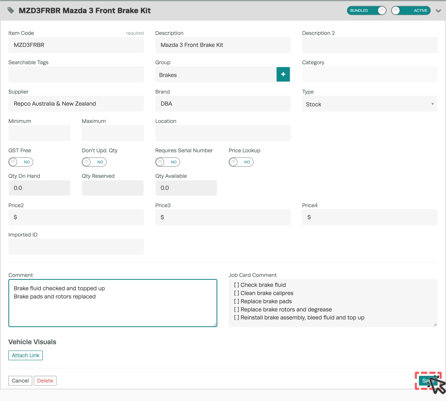The image size is (446, 401).
Task: Click the Imported ID field
Action: tap(76, 247)
